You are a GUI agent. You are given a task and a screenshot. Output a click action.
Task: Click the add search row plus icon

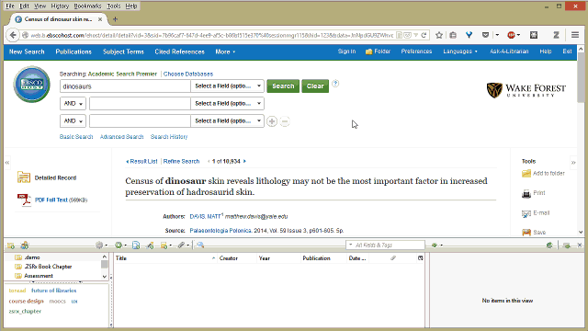(x=272, y=121)
